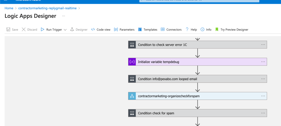281x126 pixels.
Task: Expand the Condition to check server error 1C step
Action: (198, 45)
